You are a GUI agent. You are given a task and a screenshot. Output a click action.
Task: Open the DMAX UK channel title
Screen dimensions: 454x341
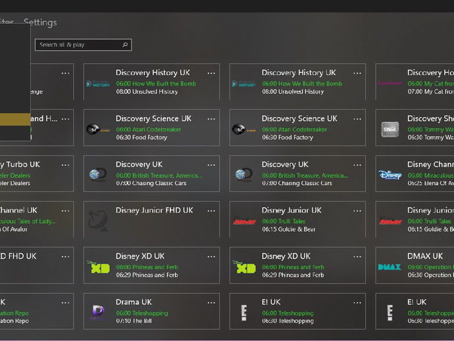tap(425, 256)
